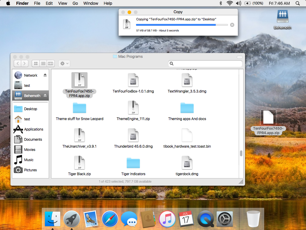Go forward with the forward arrow button
The height and width of the screenshot is (230, 306).
click(x=25, y=63)
